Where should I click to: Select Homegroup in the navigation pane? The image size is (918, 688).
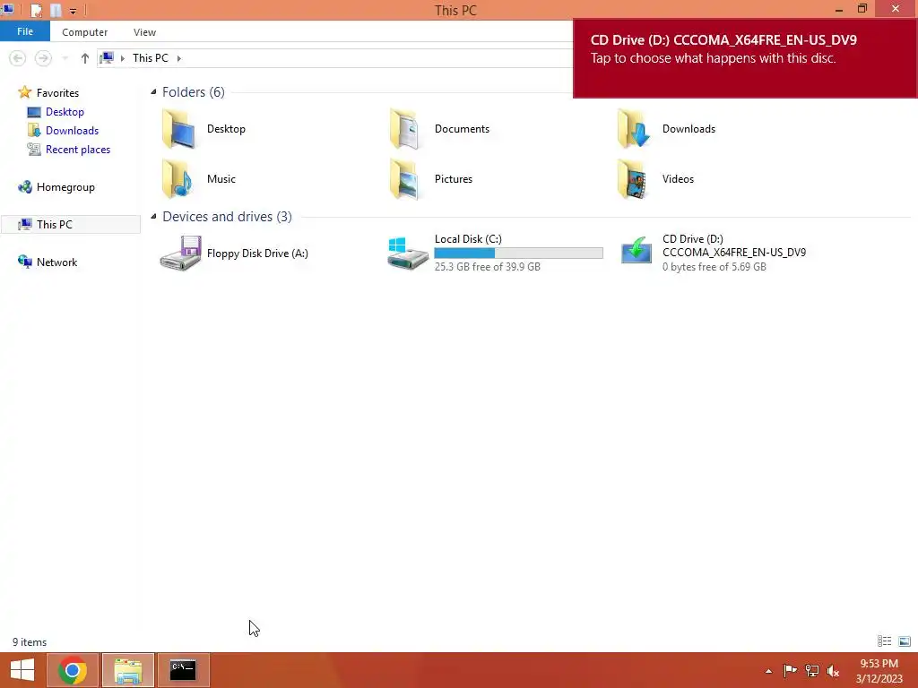point(65,187)
